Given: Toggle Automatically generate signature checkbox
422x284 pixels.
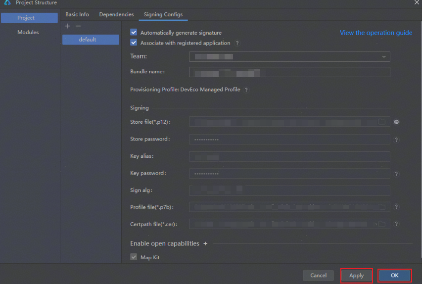Looking at the screenshot, I should [134, 33].
